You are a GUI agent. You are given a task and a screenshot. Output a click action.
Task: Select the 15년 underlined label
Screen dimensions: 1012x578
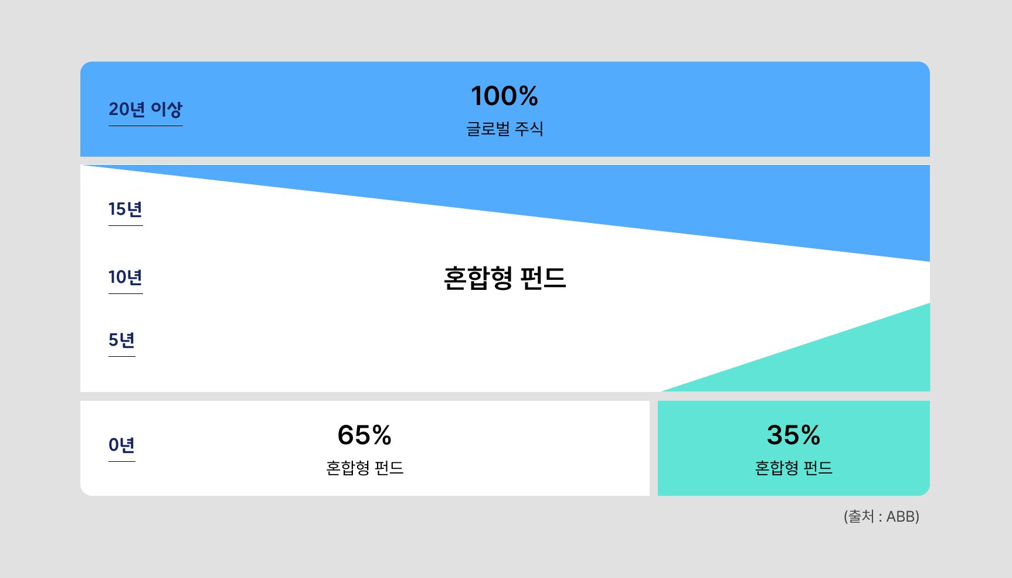[x=125, y=209]
